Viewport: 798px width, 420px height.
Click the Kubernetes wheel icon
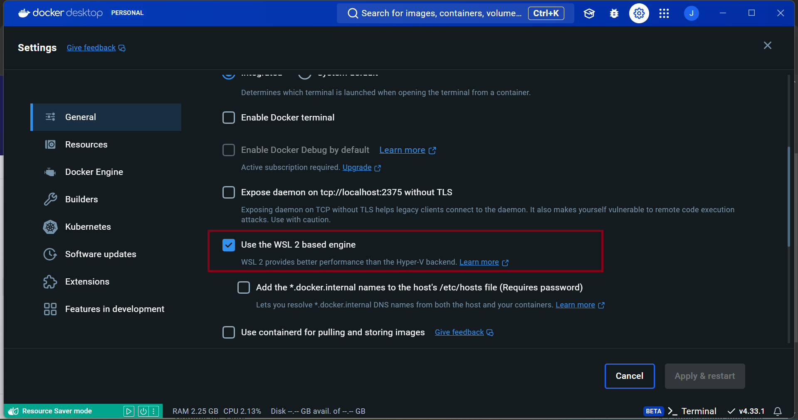(50, 227)
